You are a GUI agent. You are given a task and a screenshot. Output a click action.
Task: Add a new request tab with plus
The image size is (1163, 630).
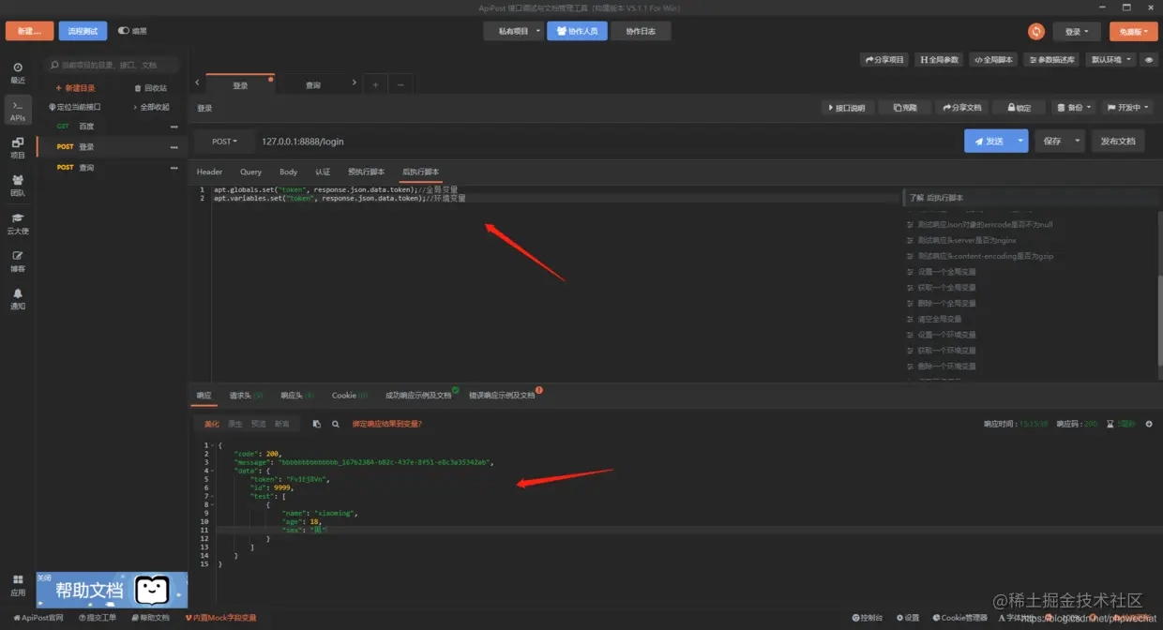pos(375,84)
